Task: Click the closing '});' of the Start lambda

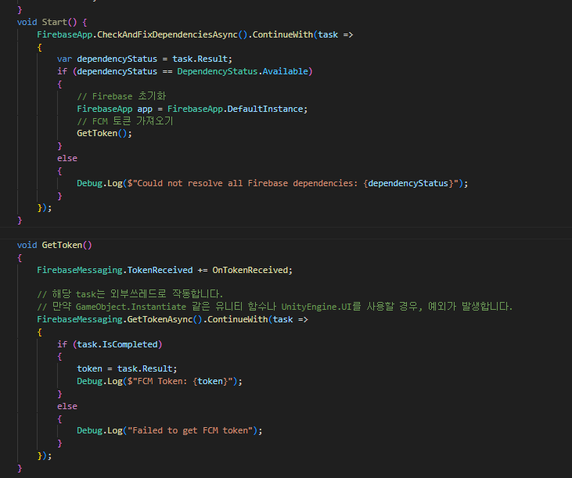Action: tap(45, 208)
